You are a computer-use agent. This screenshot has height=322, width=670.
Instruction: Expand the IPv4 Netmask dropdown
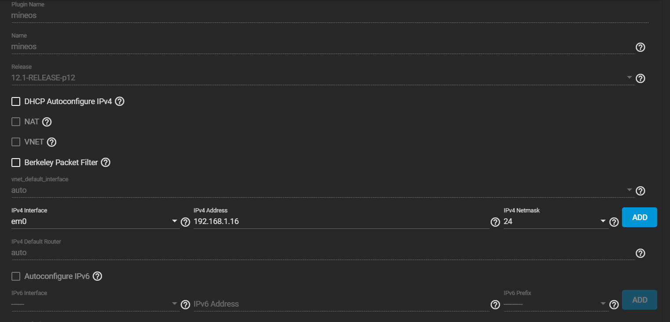pos(555,221)
